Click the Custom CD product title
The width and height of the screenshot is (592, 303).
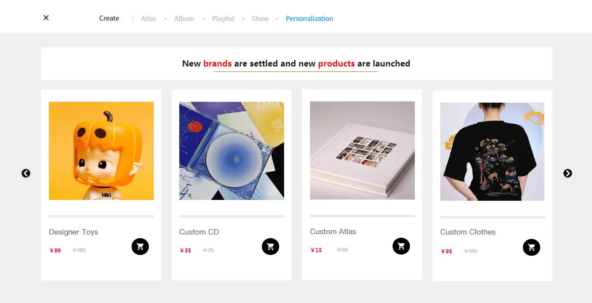[x=199, y=232]
